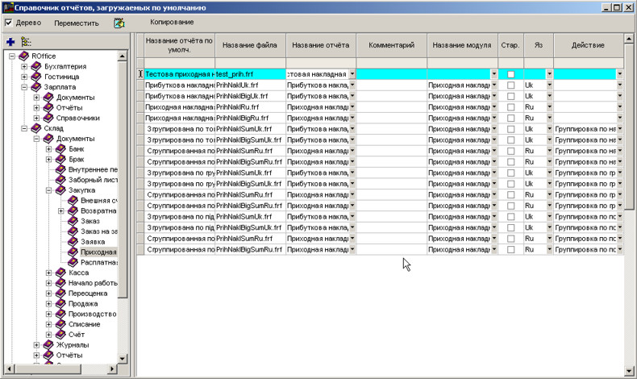Click the Гостиница book icon in tree
This screenshot has height=379, width=637.
tap(36, 77)
